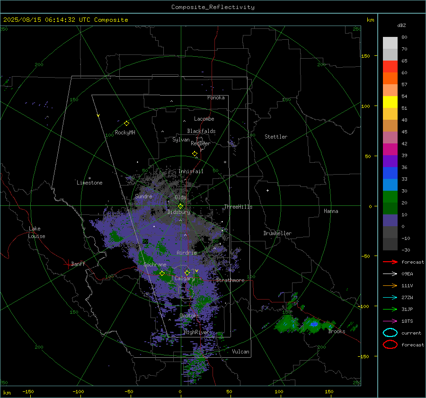Viewport: 426px width, 398px height.
Task: Click the Limestone label
Action: (x=89, y=183)
